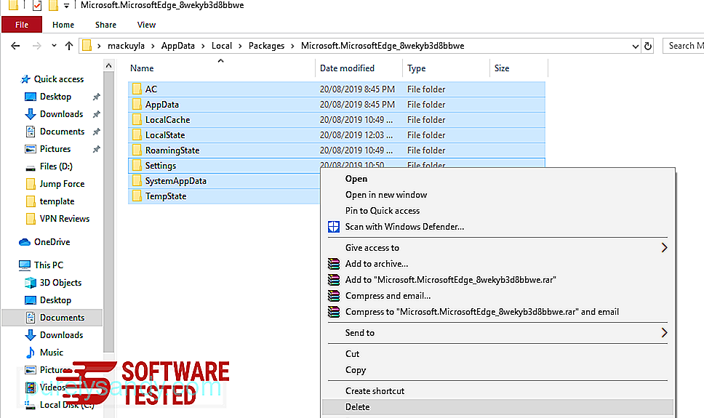Click the Packages breadcrumb segment

tap(266, 46)
